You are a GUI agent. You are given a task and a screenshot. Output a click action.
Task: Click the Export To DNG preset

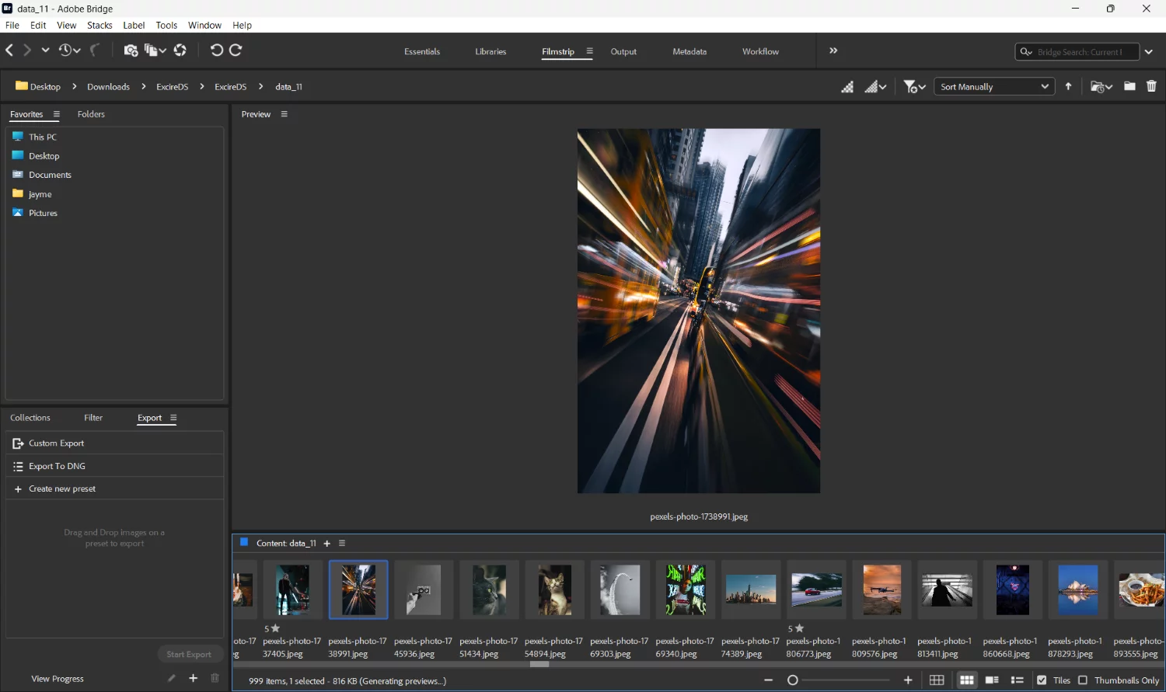pos(57,466)
